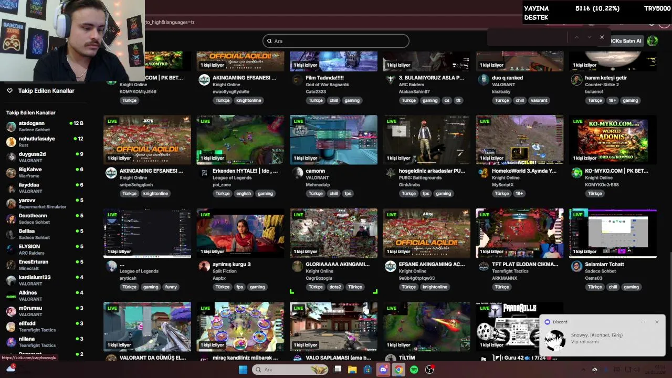Open the Discord notification options menu
This screenshot has width=672, height=378.
(x=643, y=322)
